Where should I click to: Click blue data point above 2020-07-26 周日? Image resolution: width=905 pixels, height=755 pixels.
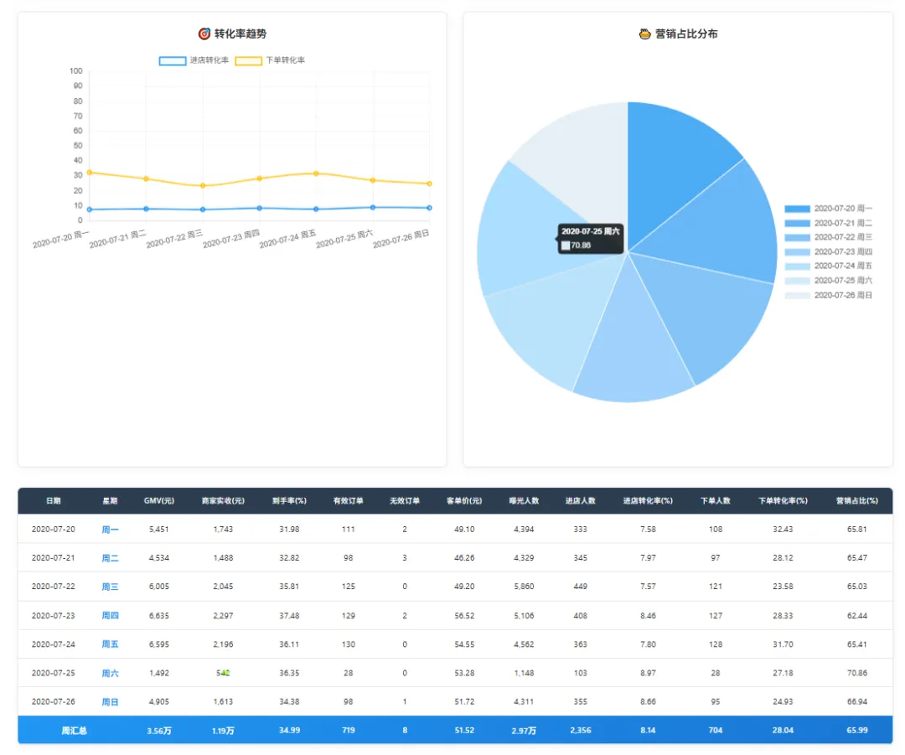[429, 208]
